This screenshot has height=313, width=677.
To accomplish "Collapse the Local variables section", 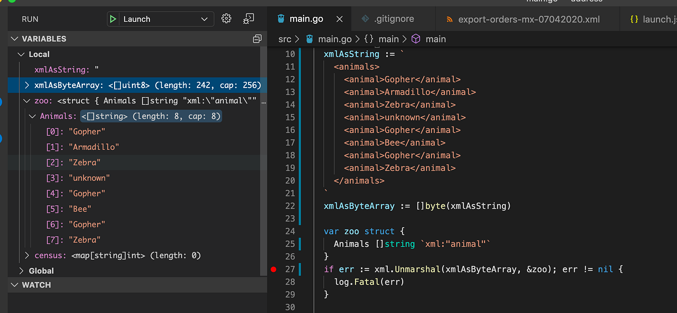I will pos(20,54).
